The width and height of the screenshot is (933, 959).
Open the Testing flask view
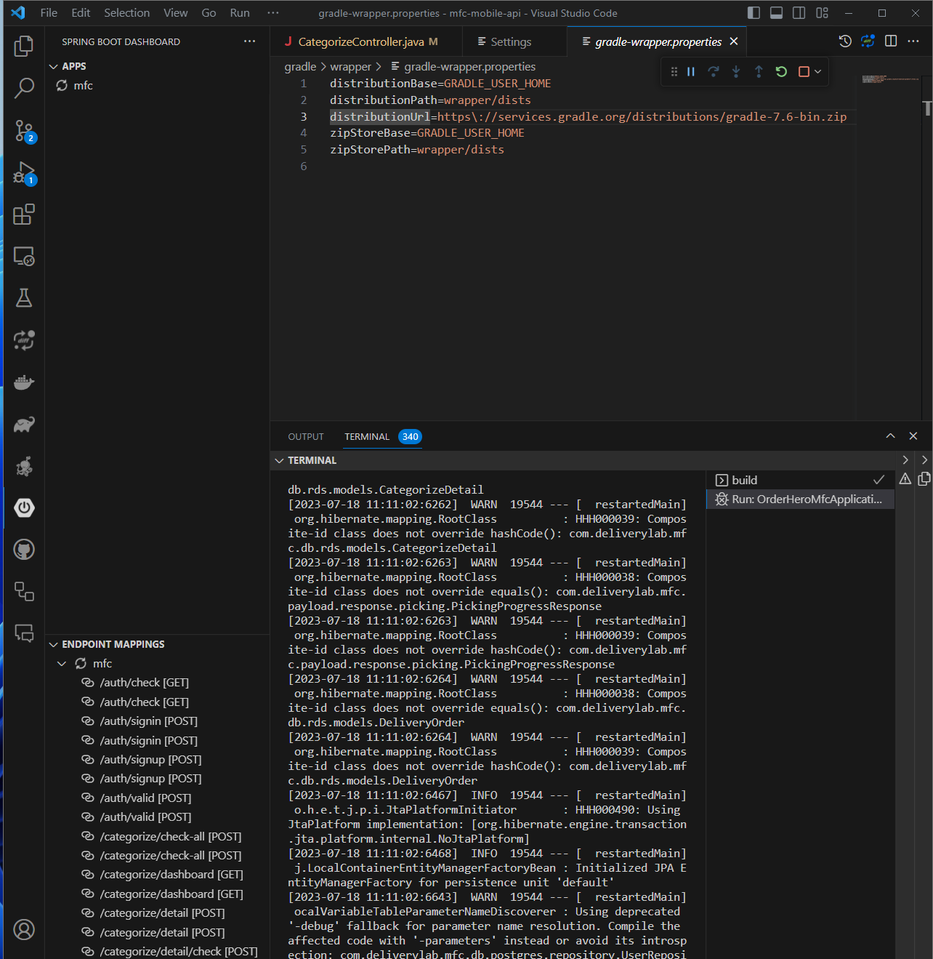point(24,298)
